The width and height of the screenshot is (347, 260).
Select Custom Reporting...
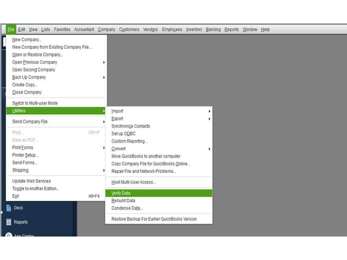coord(159,141)
